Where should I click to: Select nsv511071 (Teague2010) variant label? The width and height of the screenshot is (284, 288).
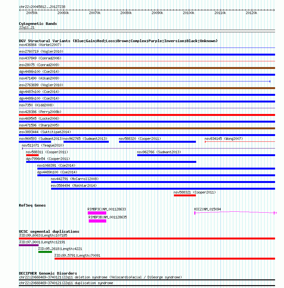(x=43, y=145)
